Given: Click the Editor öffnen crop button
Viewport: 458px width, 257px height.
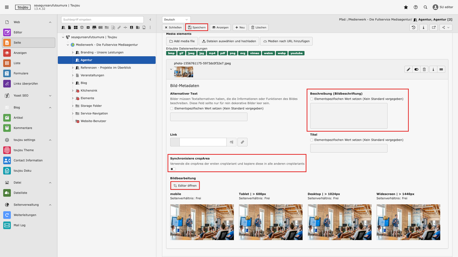Looking at the screenshot, I should tap(185, 186).
